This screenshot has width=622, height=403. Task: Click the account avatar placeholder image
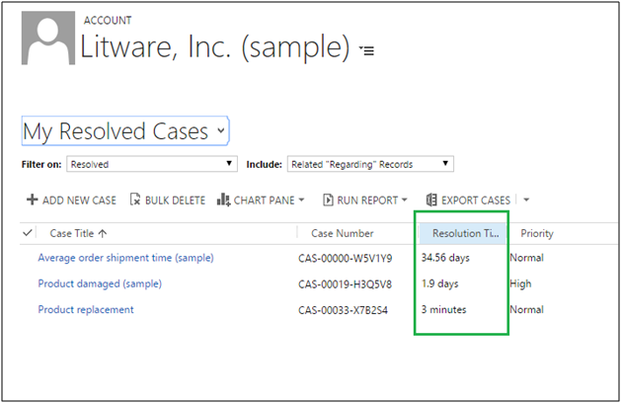tap(48, 38)
